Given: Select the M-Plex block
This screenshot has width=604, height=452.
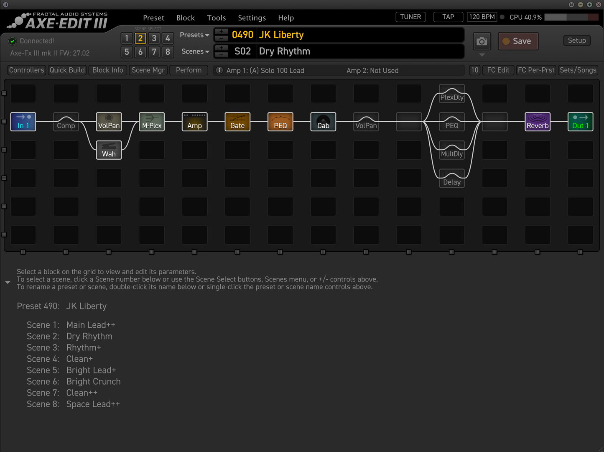Looking at the screenshot, I should click(x=151, y=122).
